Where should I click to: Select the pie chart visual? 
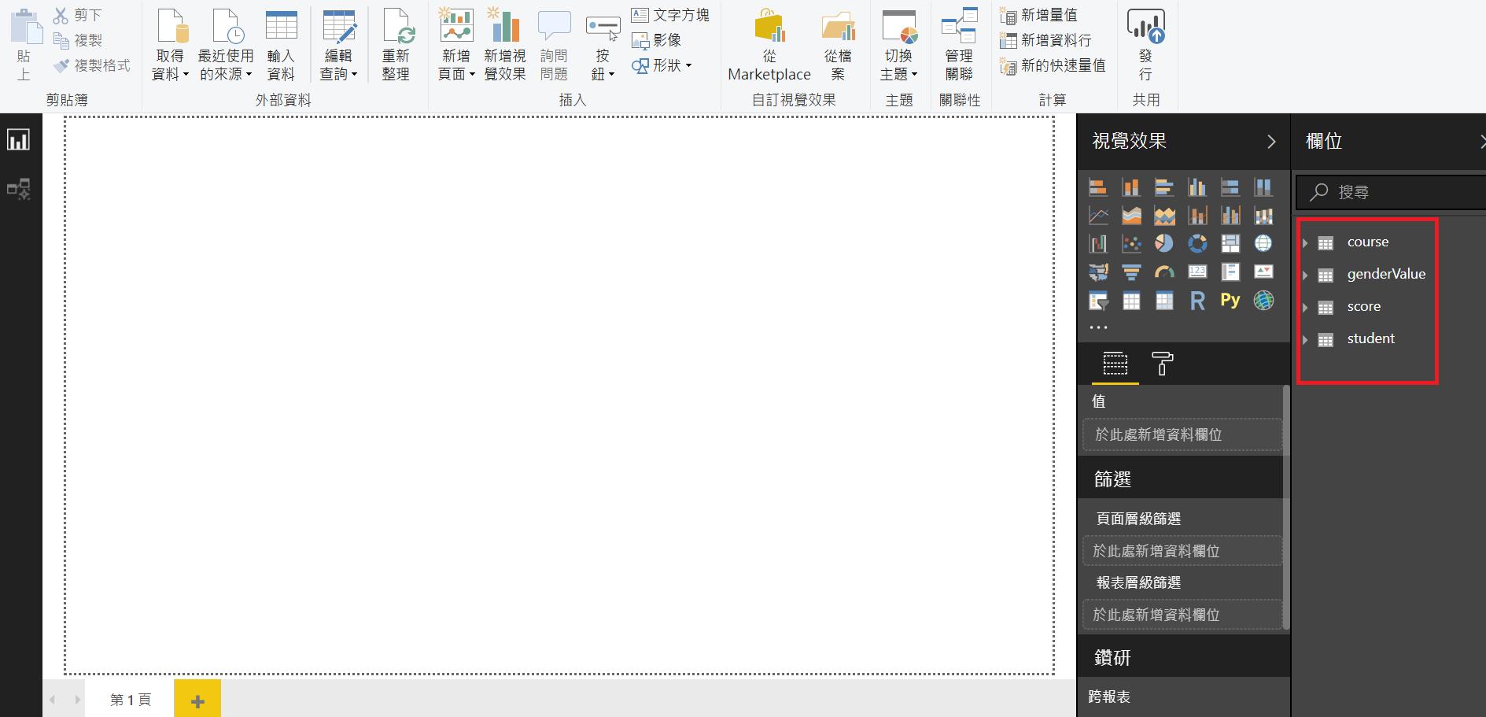tap(1164, 244)
